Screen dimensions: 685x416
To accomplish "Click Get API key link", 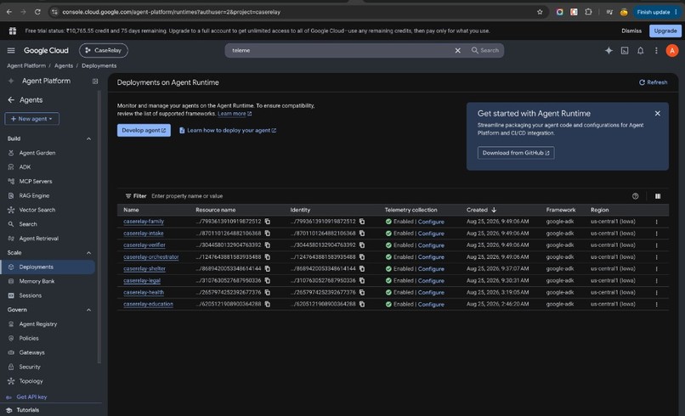I will coord(31,397).
